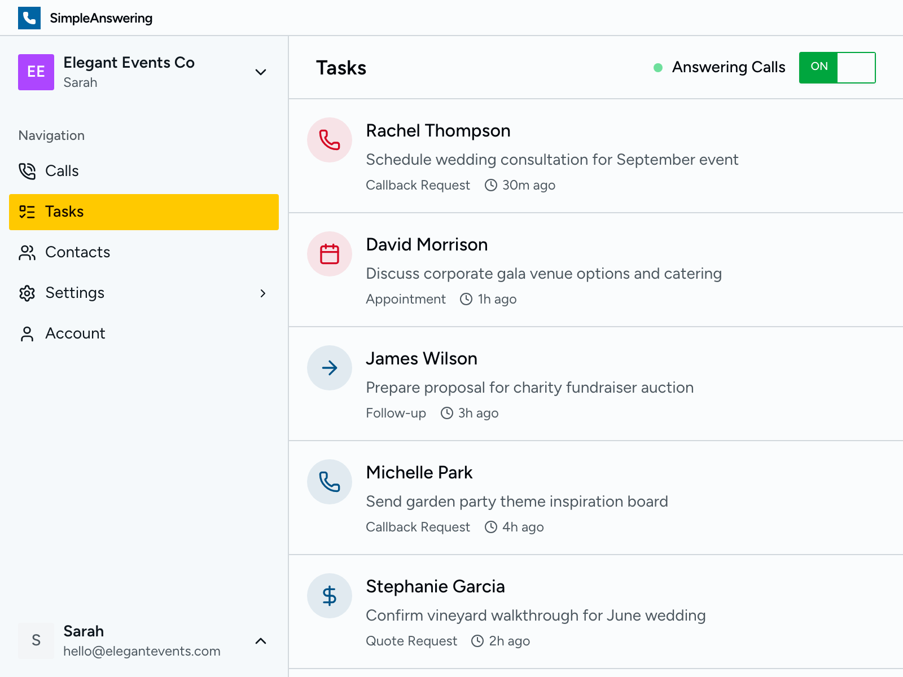Navigate to the Calls section
903x677 pixels.
tap(62, 171)
